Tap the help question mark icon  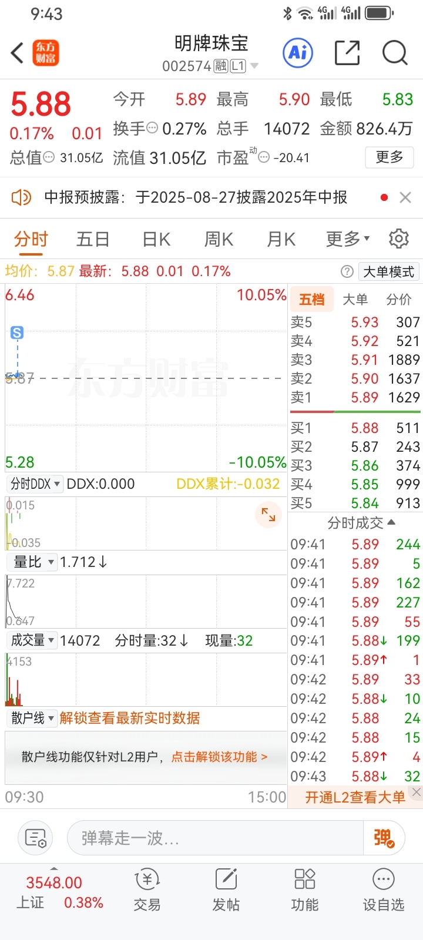point(347,271)
